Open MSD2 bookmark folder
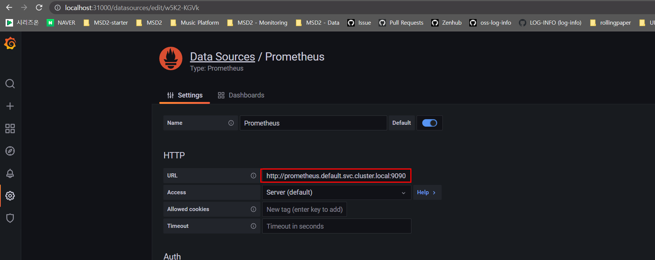This screenshot has width=655, height=260. (x=149, y=23)
